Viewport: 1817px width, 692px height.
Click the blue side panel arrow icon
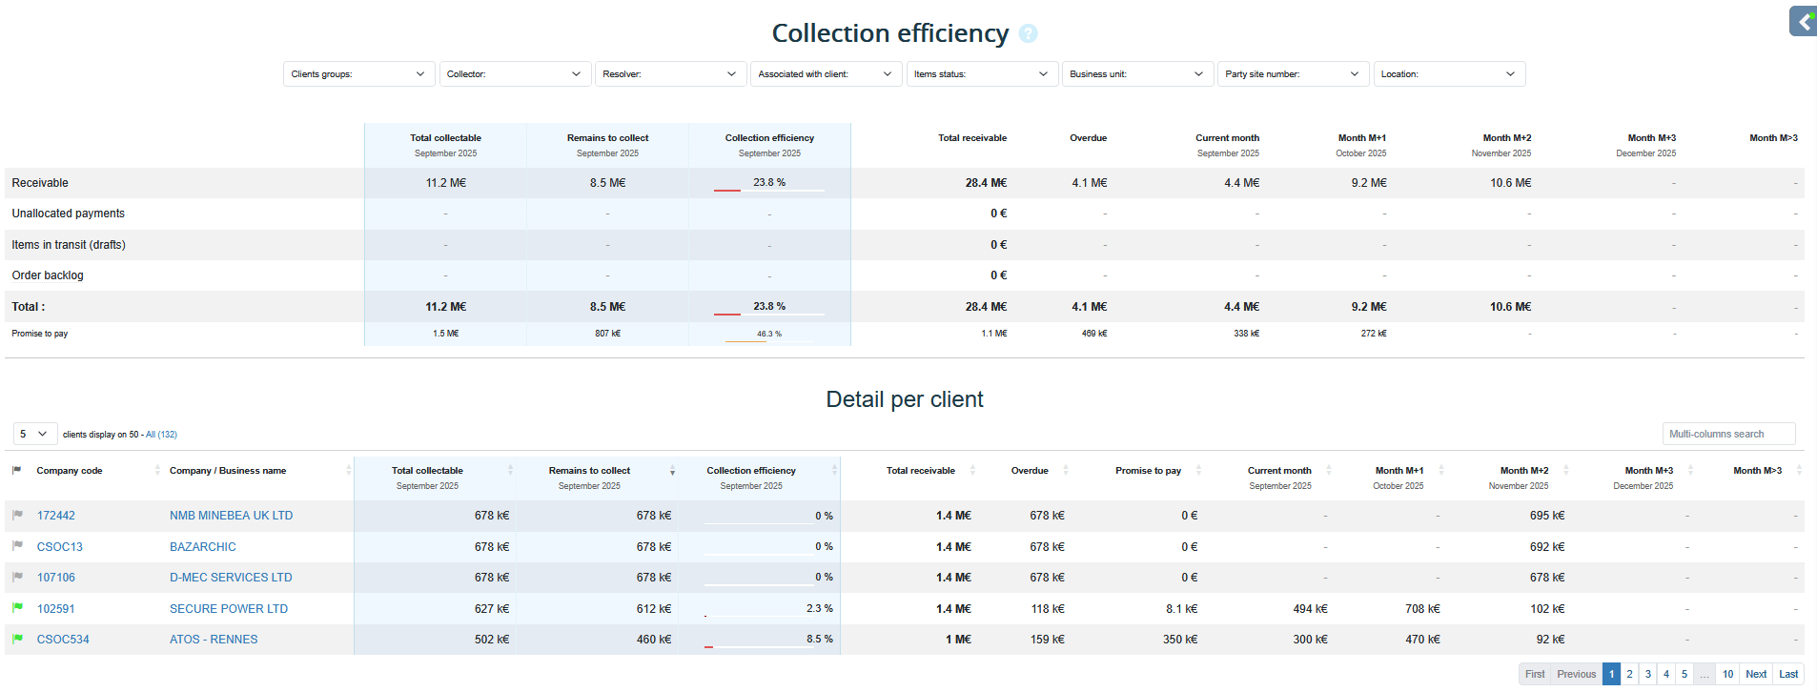coord(1804,21)
